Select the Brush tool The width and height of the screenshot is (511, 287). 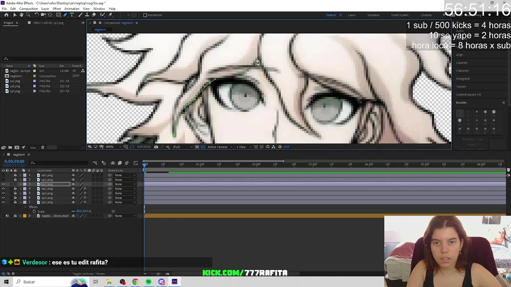point(80,15)
